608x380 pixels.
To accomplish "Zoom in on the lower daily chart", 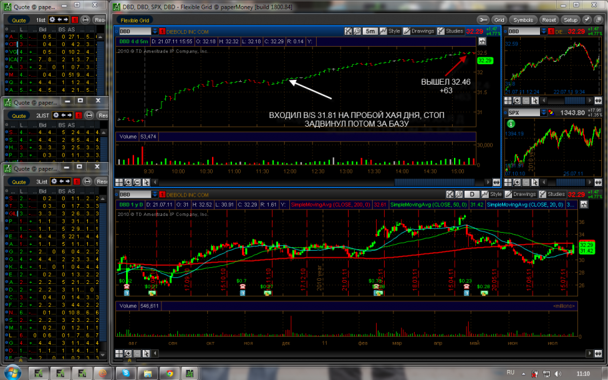I will pyautogui.click(x=128, y=353).
